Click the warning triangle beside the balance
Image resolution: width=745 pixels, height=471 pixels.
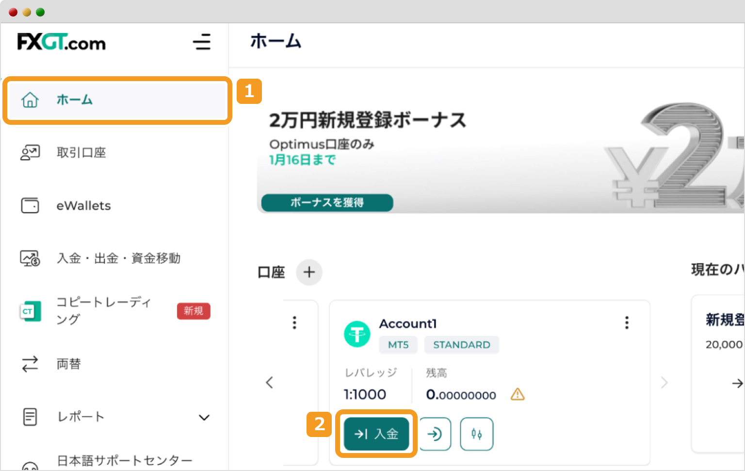(518, 395)
